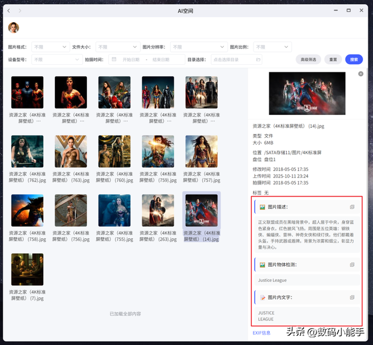Select thumbnail (758).jpg
Image resolution: width=373 pixels, height=345 pixels.
click(27, 210)
